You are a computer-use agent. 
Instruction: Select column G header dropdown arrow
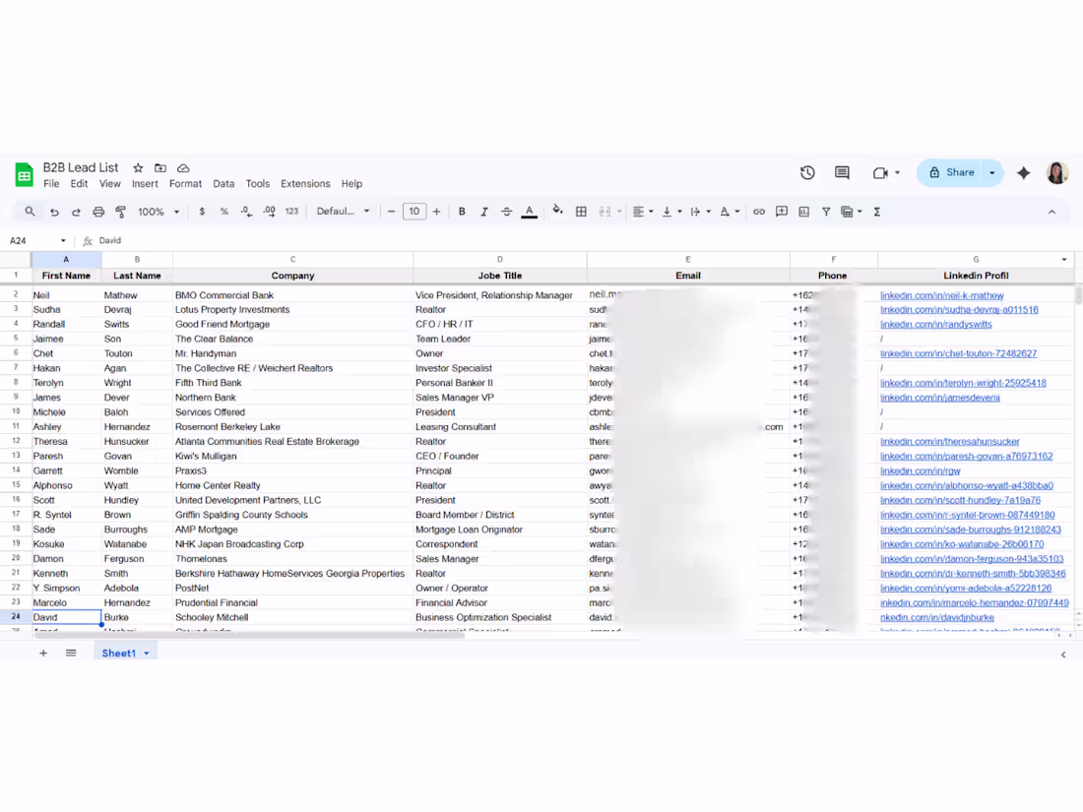[1064, 260]
